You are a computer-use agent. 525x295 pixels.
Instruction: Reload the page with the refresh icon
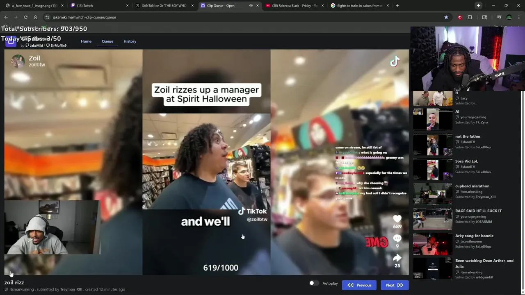[25, 17]
